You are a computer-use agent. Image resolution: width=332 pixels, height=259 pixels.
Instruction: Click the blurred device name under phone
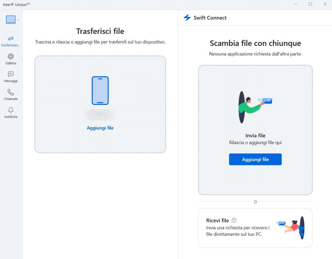[x=100, y=115]
